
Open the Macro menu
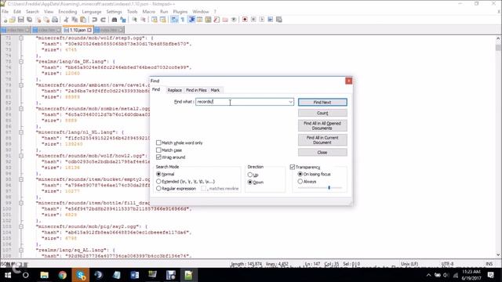148,12
